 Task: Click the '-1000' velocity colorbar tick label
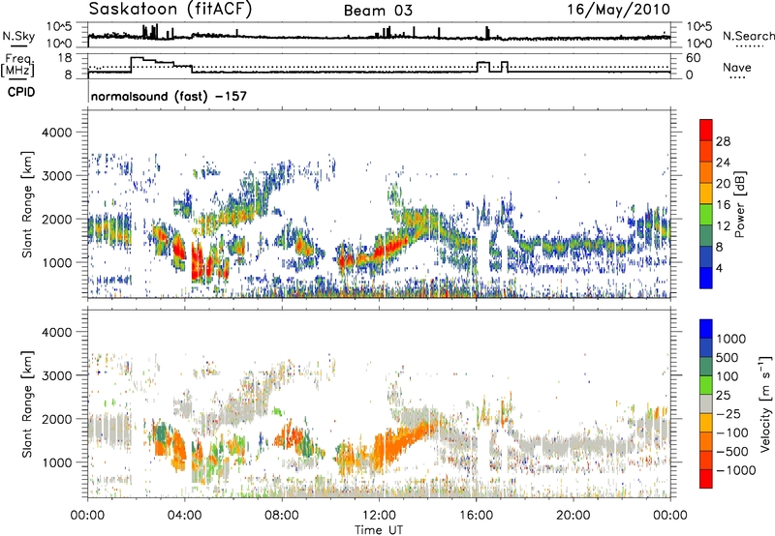[x=736, y=470]
